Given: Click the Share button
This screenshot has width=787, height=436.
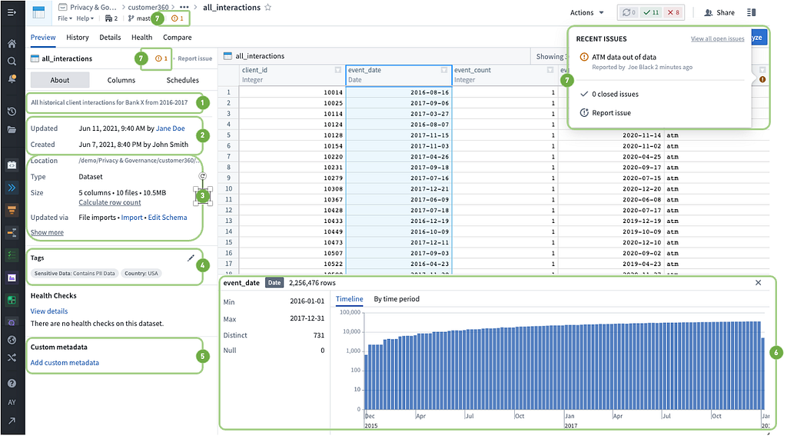Looking at the screenshot, I should [719, 13].
